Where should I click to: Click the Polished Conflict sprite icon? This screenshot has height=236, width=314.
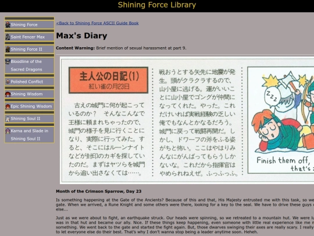click(x=8, y=82)
